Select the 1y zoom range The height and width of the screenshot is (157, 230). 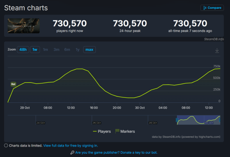[78, 50]
